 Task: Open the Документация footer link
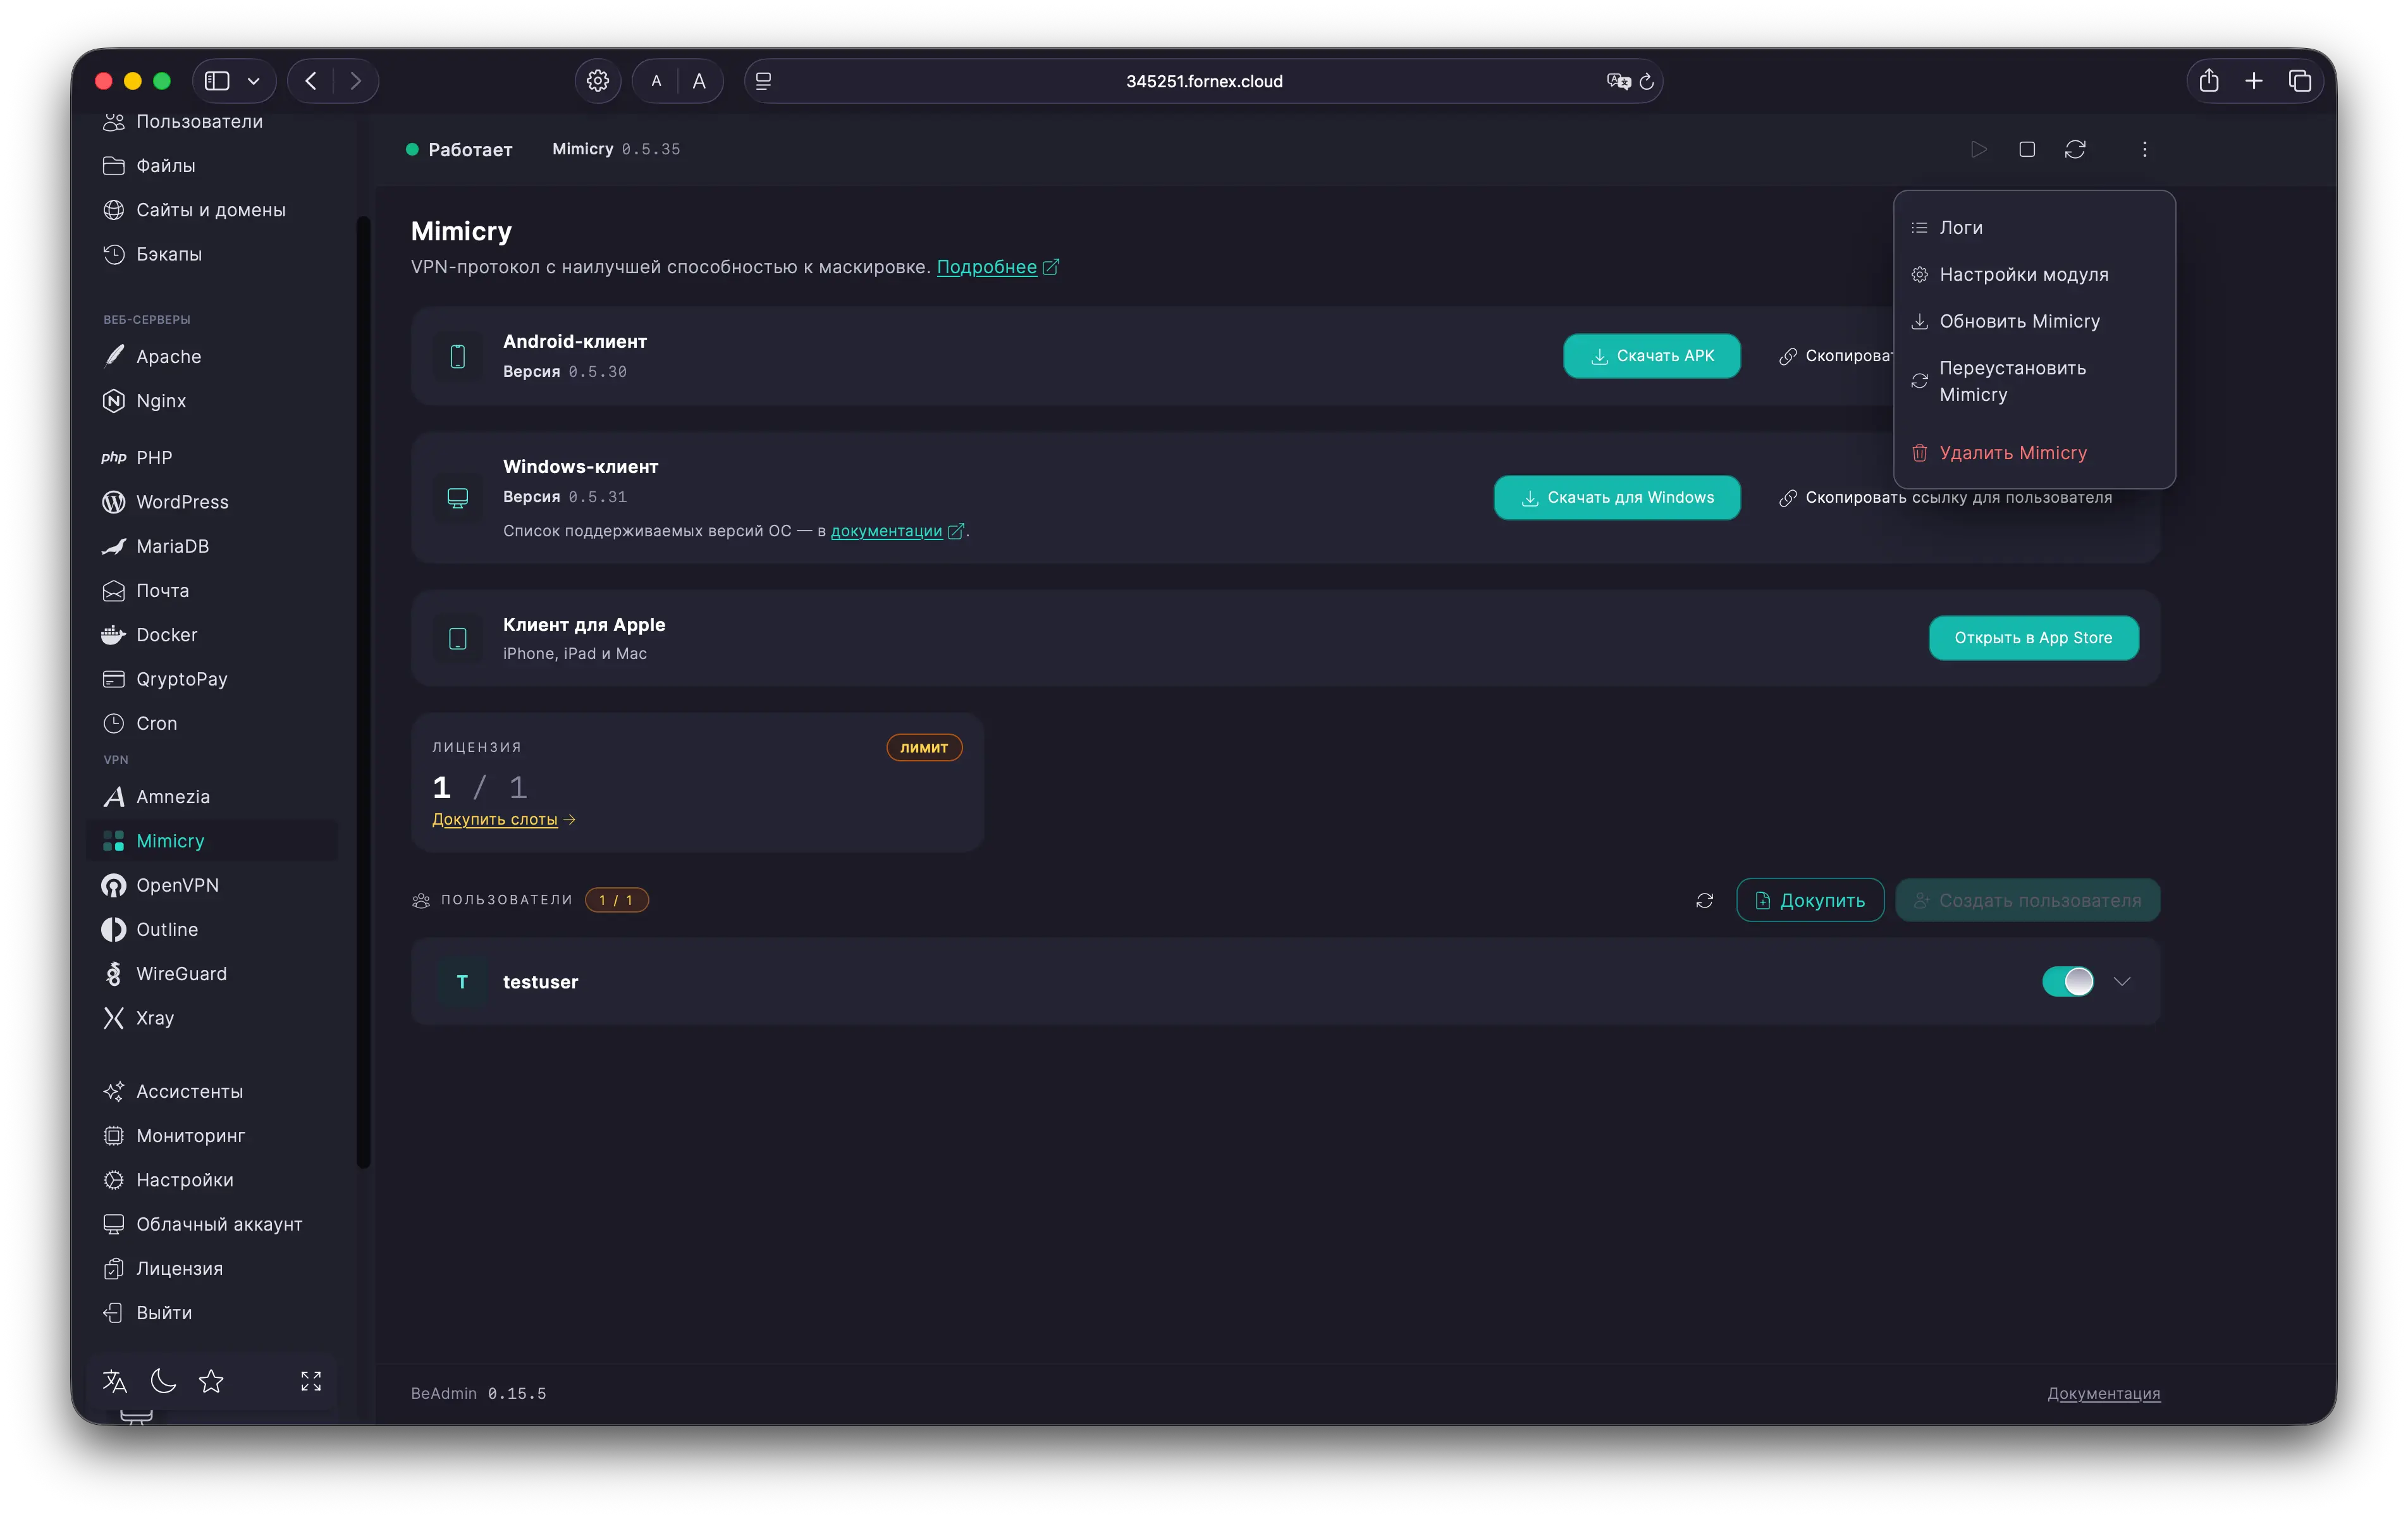click(x=2103, y=1393)
